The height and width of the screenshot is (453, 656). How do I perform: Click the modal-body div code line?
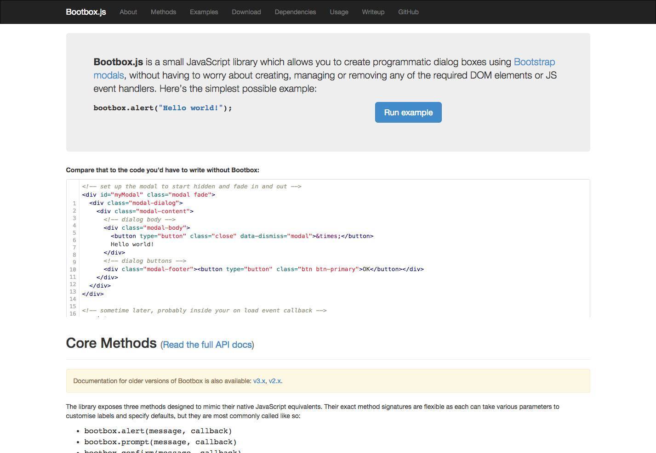coord(147,228)
